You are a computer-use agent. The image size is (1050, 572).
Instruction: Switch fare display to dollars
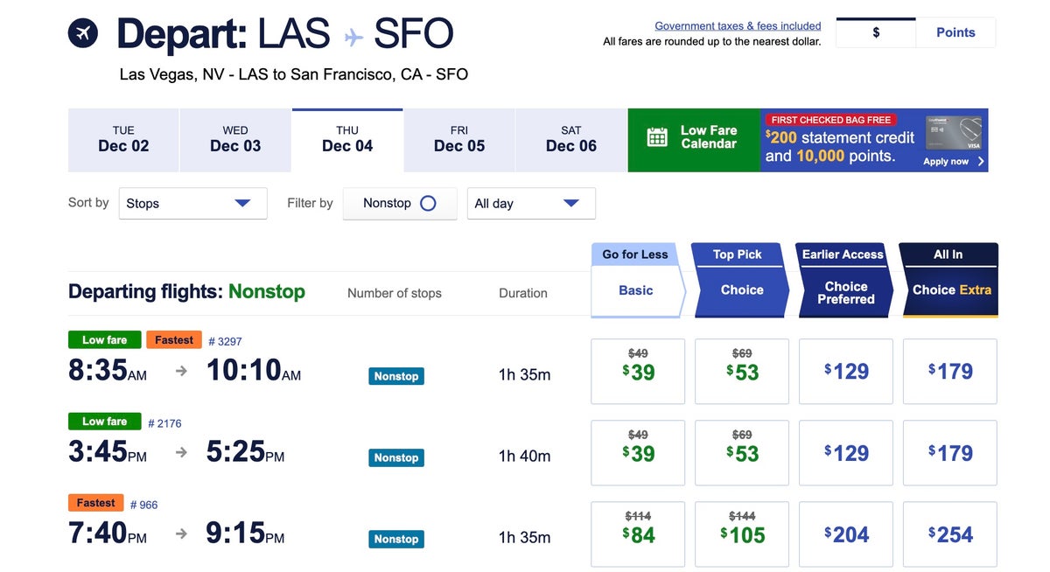pyautogui.click(x=876, y=32)
